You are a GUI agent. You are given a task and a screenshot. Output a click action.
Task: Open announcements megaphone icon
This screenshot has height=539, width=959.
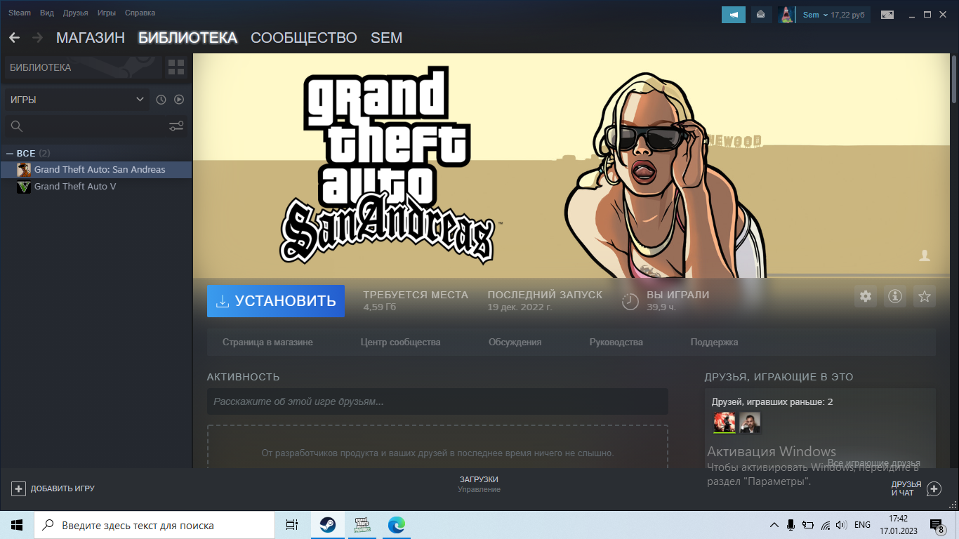tap(734, 14)
